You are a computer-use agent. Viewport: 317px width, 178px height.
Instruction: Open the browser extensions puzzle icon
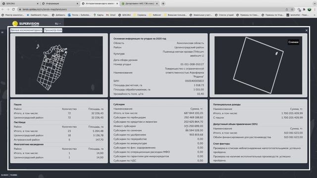(304, 9)
